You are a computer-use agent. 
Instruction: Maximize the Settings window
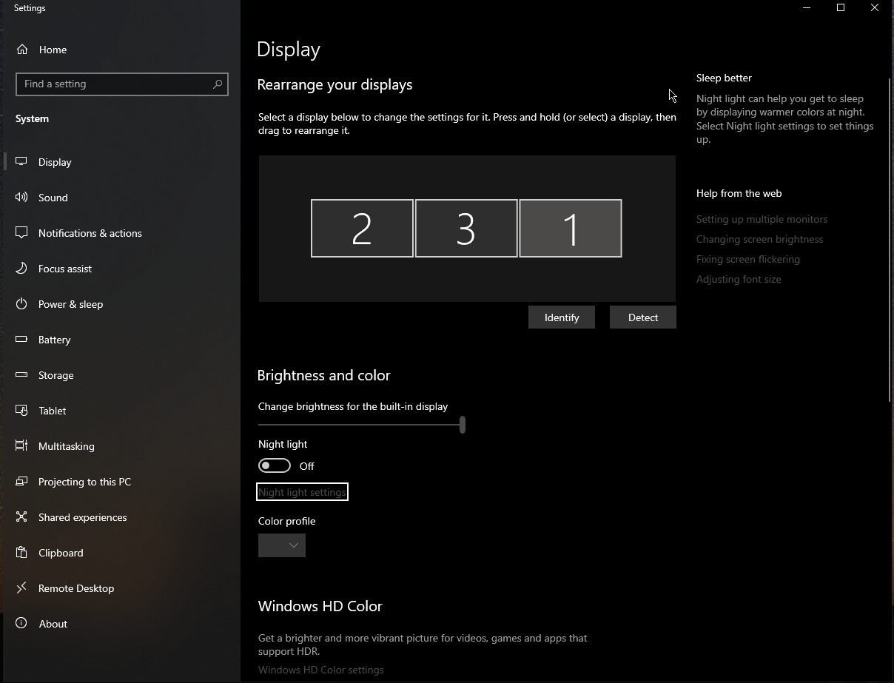841,8
